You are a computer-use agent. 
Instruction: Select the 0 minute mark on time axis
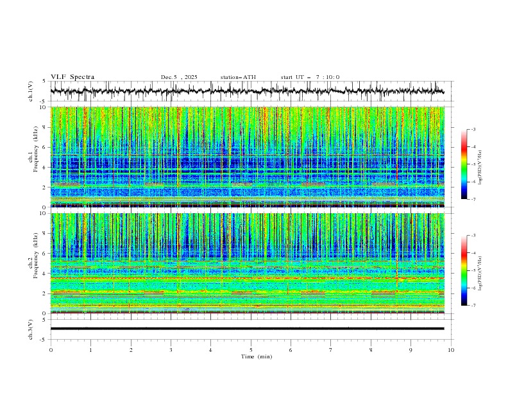51,349
